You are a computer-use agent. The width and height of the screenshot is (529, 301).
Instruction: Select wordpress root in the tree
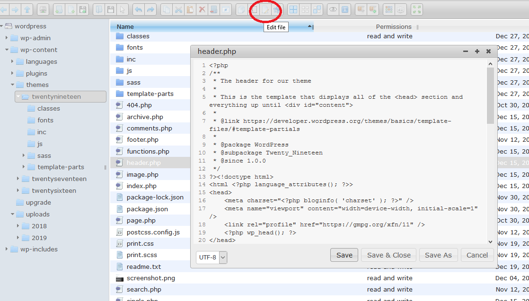pos(30,26)
